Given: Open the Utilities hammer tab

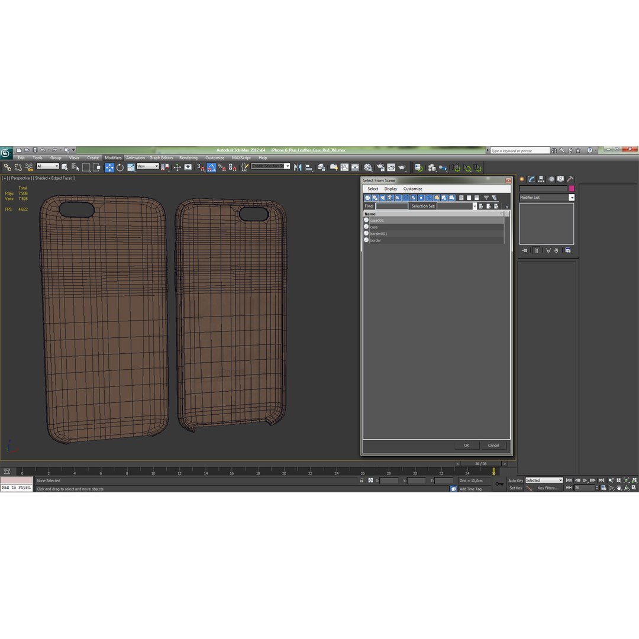Looking at the screenshot, I should [570, 179].
